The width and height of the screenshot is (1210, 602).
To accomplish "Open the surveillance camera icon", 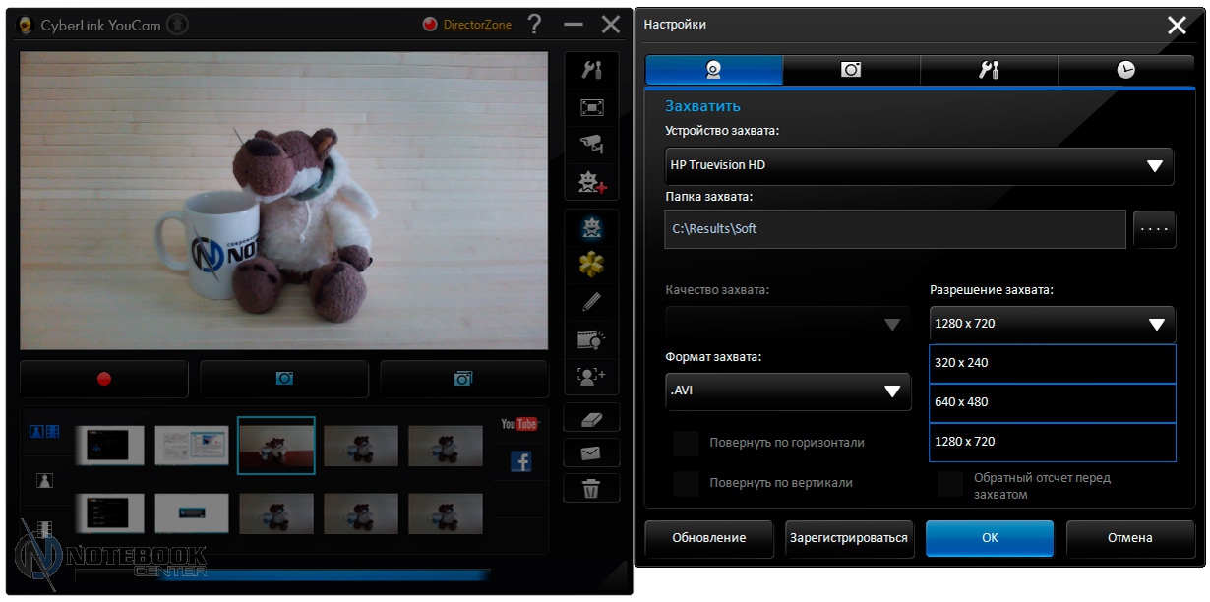I will point(591,144).
